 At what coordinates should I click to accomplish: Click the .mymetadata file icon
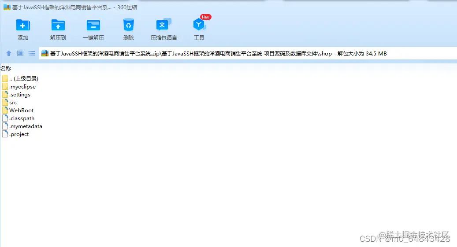click(x=5, y=126)
